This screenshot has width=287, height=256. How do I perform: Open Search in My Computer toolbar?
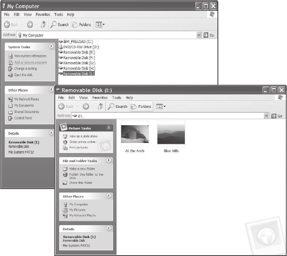coord(60,24)
